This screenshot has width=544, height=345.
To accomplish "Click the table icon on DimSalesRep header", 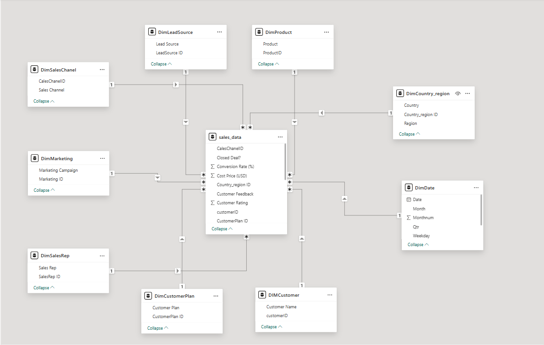I will coord(34,255).
